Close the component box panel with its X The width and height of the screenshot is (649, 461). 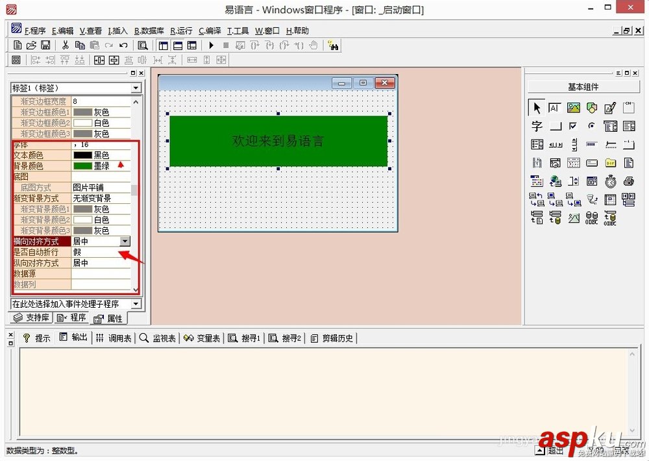635,73
